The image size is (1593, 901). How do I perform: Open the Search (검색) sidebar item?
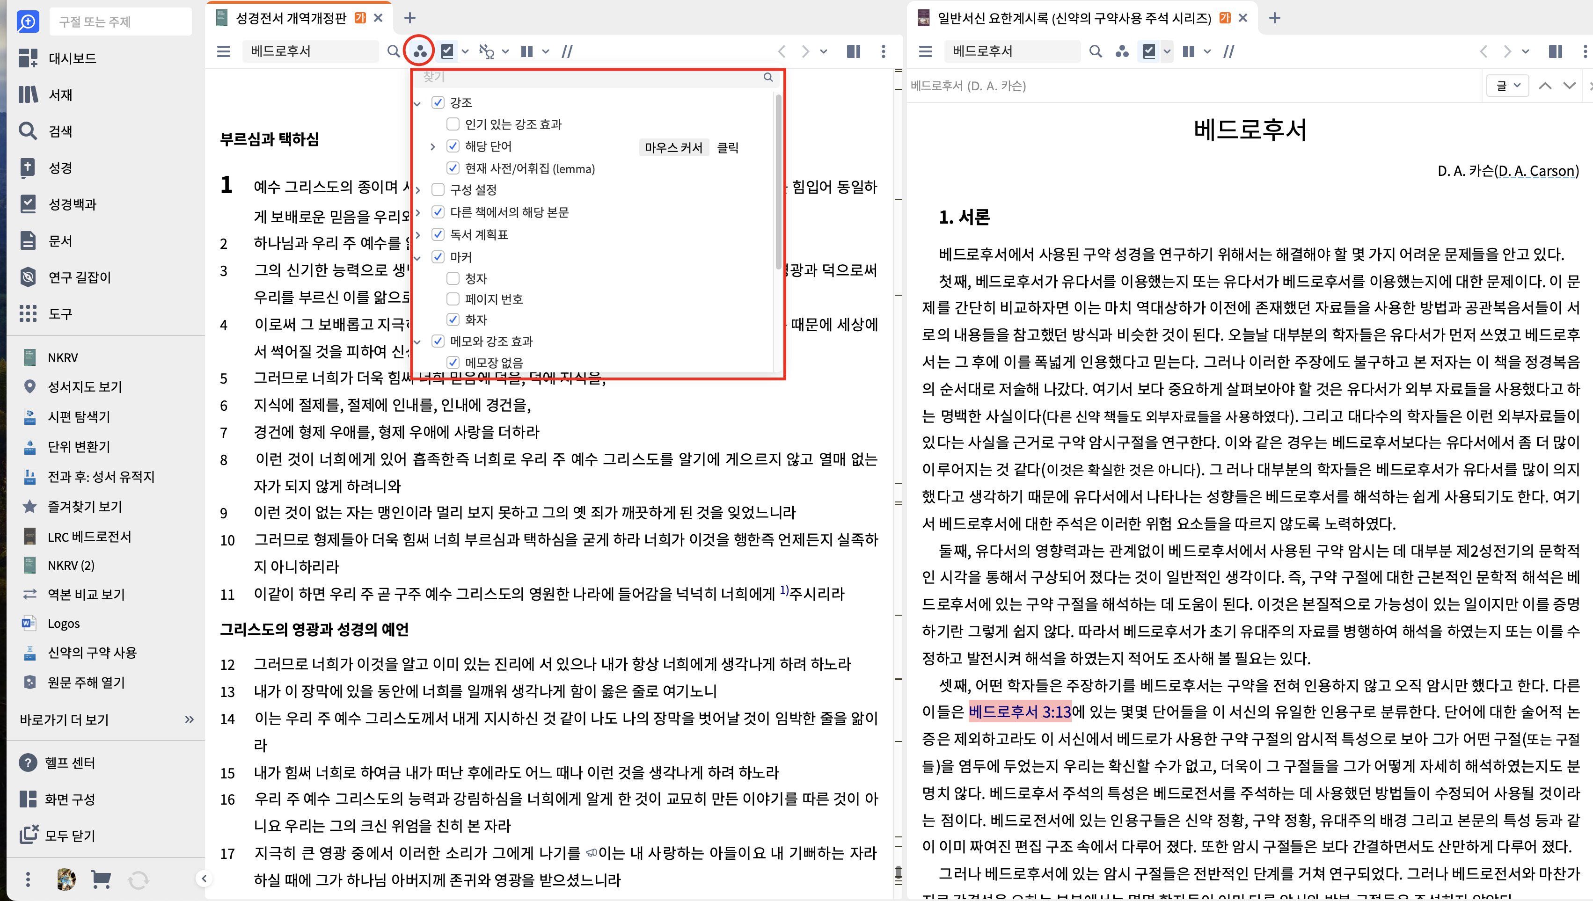pyautogui.click(x=45, y=131)
